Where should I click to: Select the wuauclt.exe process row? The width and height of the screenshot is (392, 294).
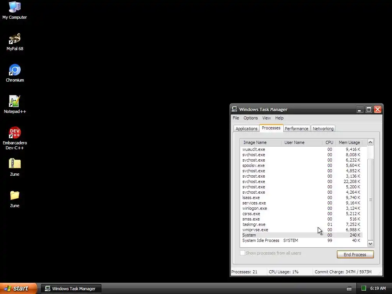click(x=302, y=149)
